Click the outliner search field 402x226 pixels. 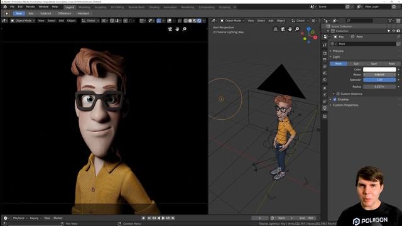(x=359, y=21)
